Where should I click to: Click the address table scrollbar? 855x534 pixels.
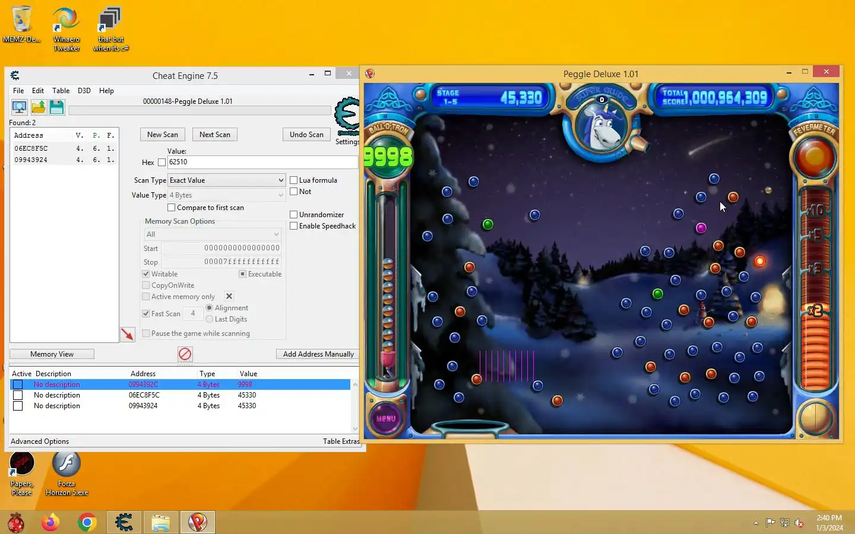coord(355,406)
